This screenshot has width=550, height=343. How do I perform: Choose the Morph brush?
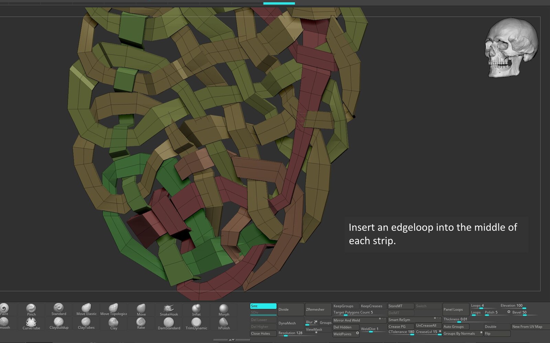(x=224, y=309)
